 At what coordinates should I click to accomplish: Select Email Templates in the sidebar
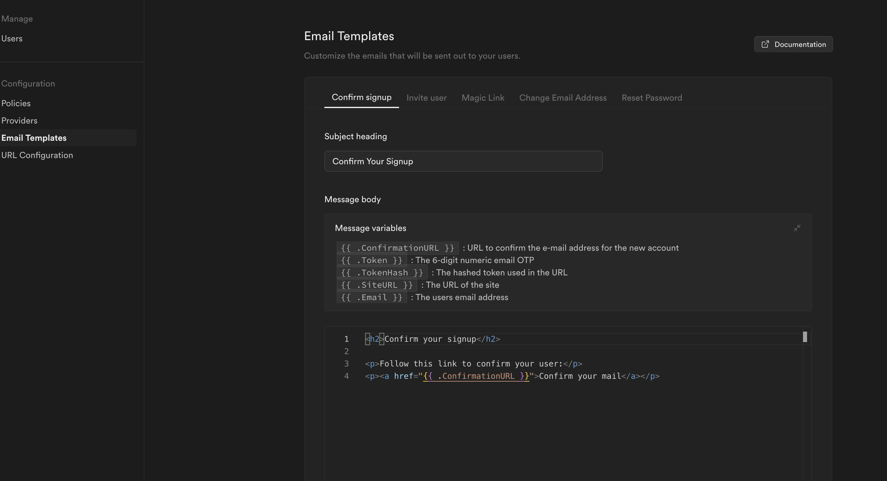[x=68, y=138]
